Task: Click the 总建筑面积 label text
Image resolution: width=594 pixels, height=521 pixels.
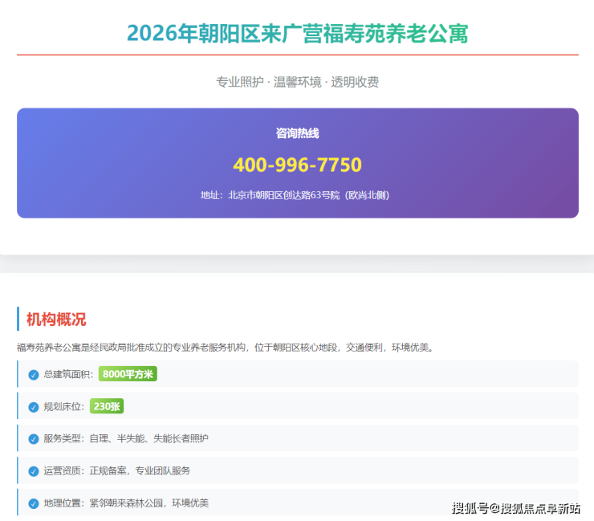Action: pyautogui.click(x=67, y=375)
